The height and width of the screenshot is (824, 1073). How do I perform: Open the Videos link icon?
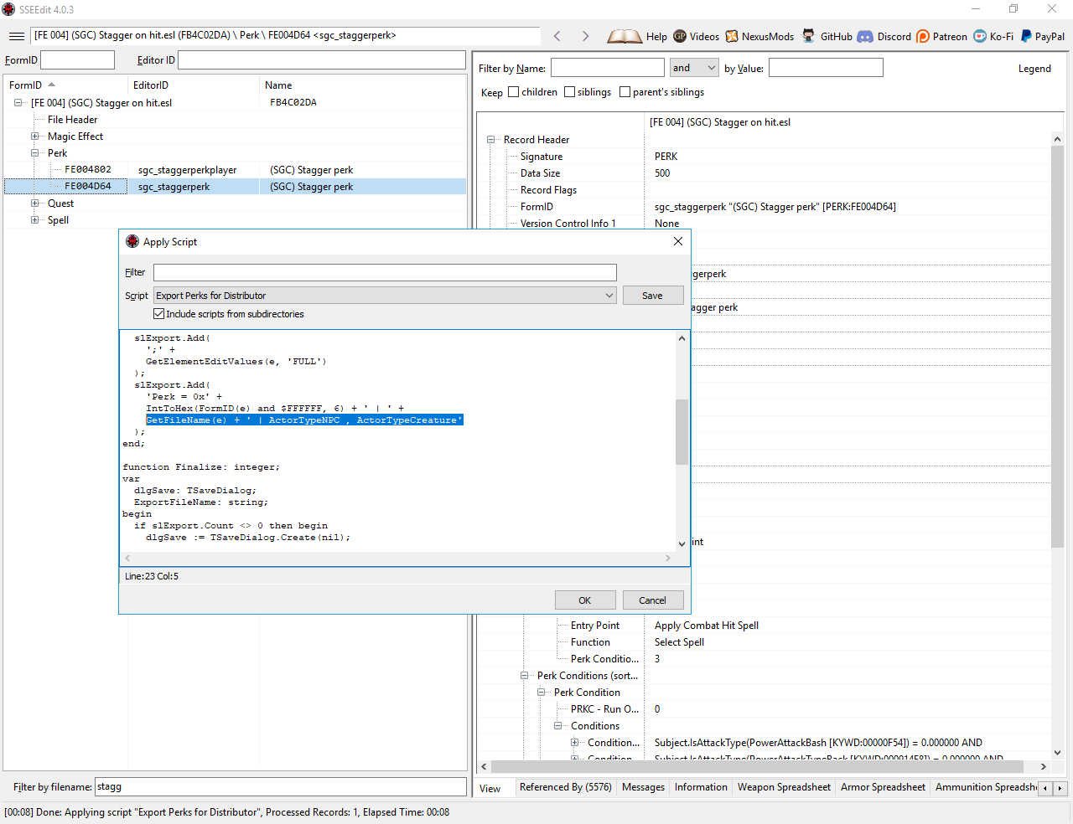(x=680, y=36)
